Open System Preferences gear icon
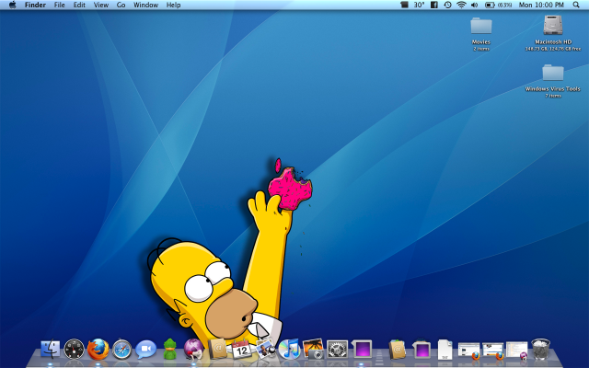 (x=337, y=350)
